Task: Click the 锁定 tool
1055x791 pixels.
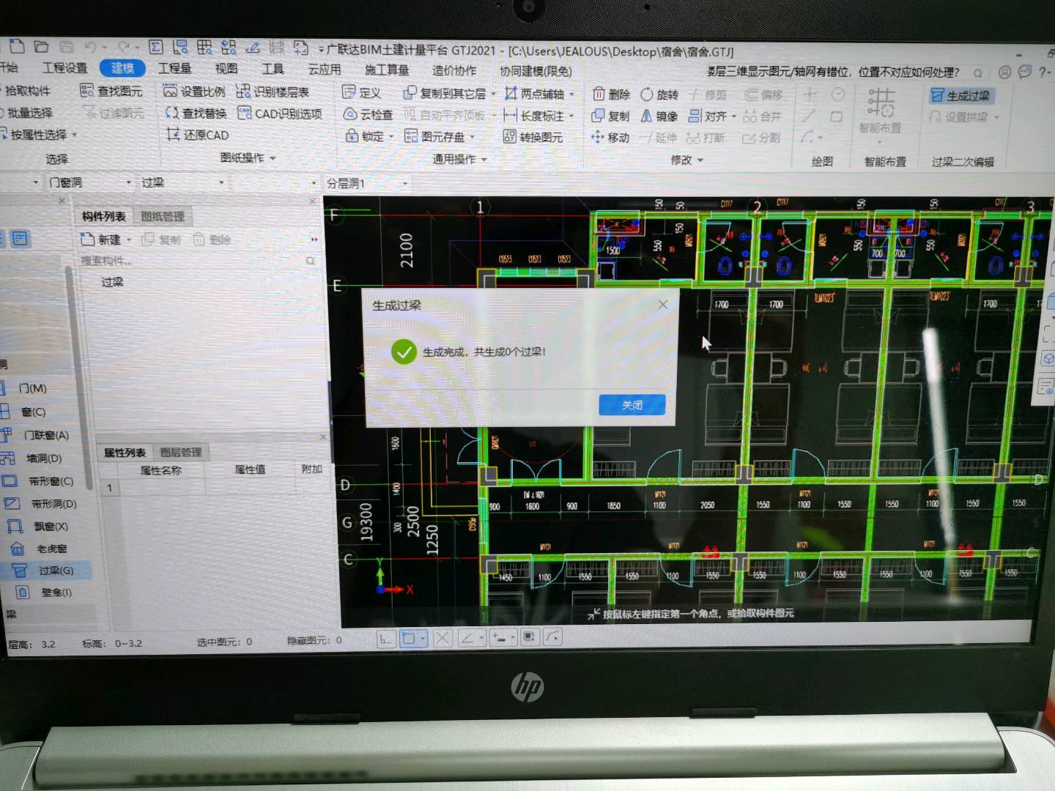Action: click(x=365, y=136)
